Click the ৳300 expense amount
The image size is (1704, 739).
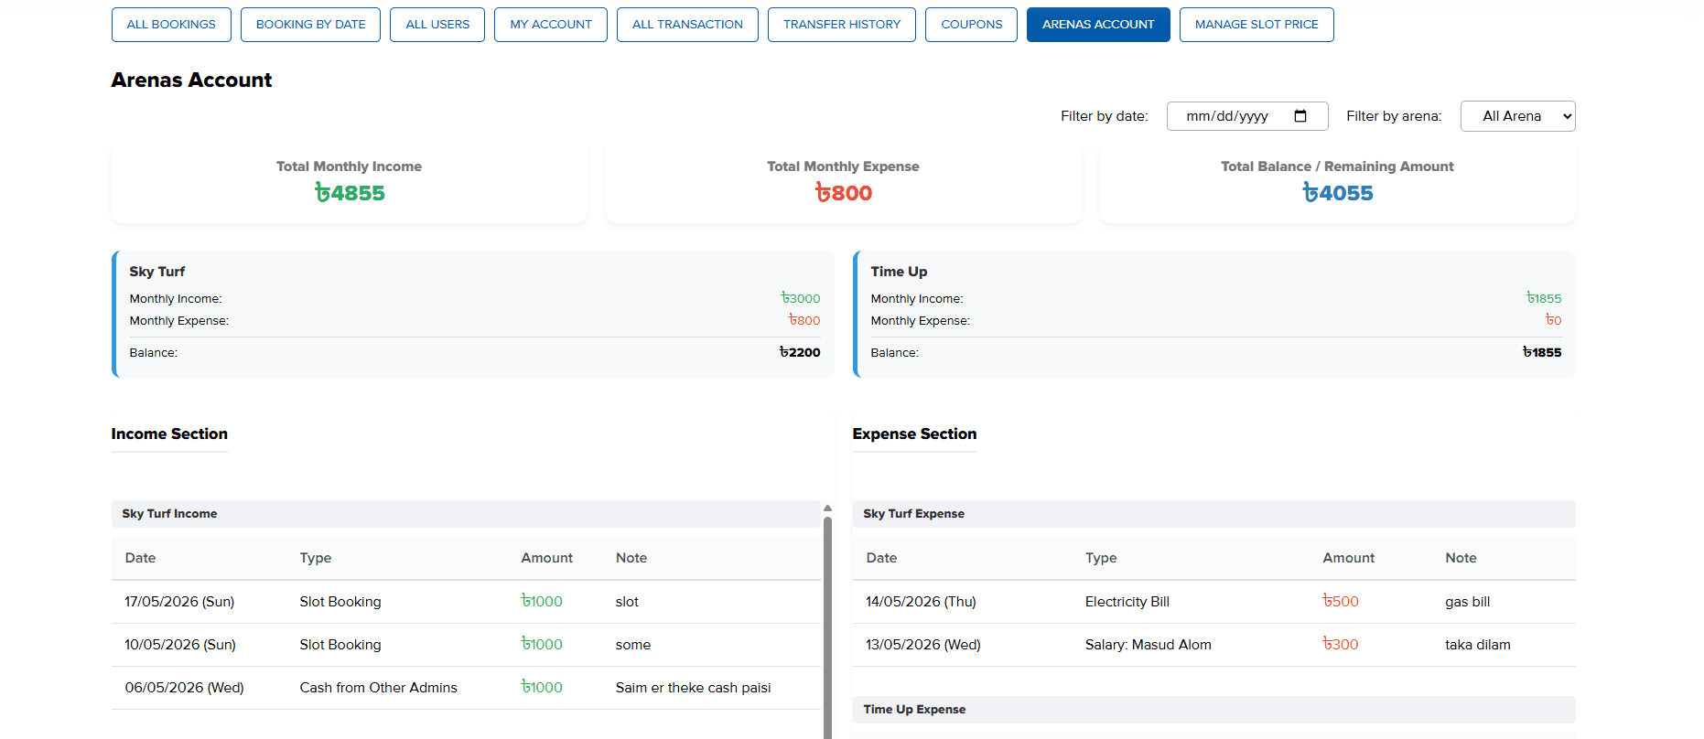(x=1341, y=645)
